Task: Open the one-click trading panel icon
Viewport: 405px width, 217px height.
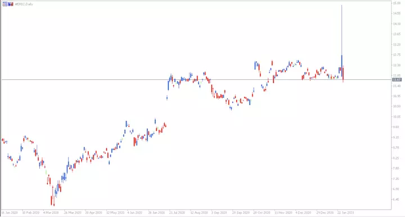Action: coord(5,4)
